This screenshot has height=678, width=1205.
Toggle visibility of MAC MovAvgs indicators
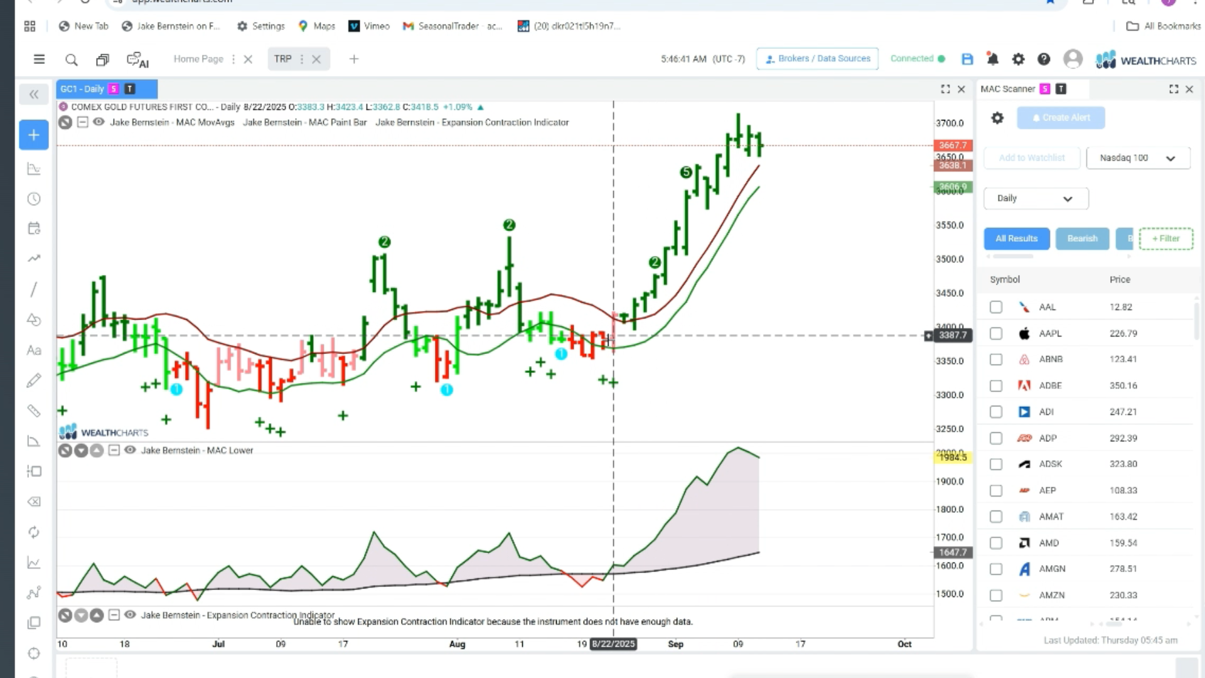pyautogui.click(x=99, y=122)
